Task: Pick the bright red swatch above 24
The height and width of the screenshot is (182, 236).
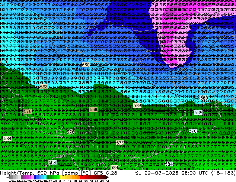Action: coord(81,177)
